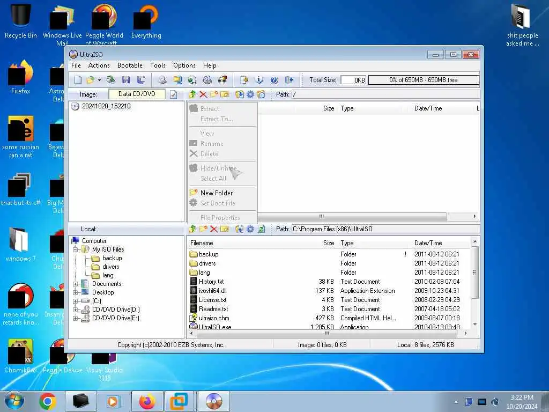Click the local list vertical scrollbar down arrow
This screenshot has width=549, height=412.
(x=475, y=325)
